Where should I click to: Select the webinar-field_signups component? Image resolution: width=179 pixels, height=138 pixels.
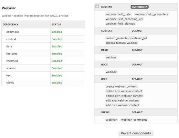coord(120,24)
